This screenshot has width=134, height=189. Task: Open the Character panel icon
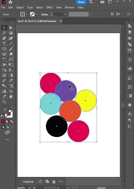tap(130, 114)
